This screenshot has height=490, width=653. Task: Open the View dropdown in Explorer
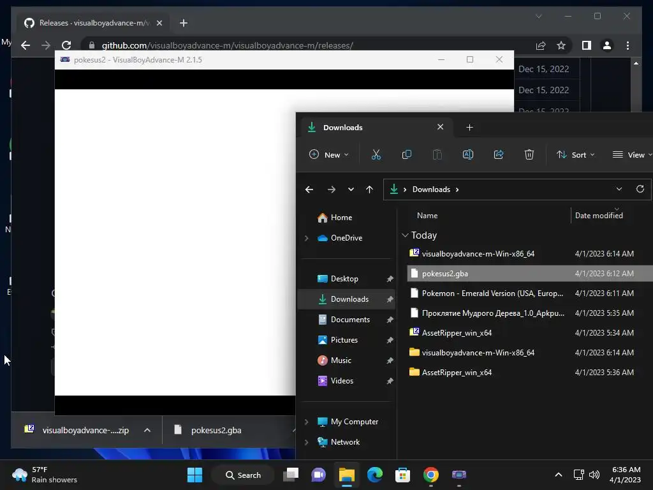point(632,154)
